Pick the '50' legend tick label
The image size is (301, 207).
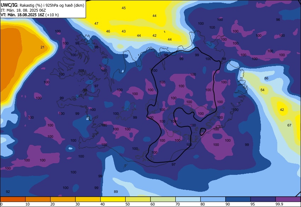[x=127, y=204]
